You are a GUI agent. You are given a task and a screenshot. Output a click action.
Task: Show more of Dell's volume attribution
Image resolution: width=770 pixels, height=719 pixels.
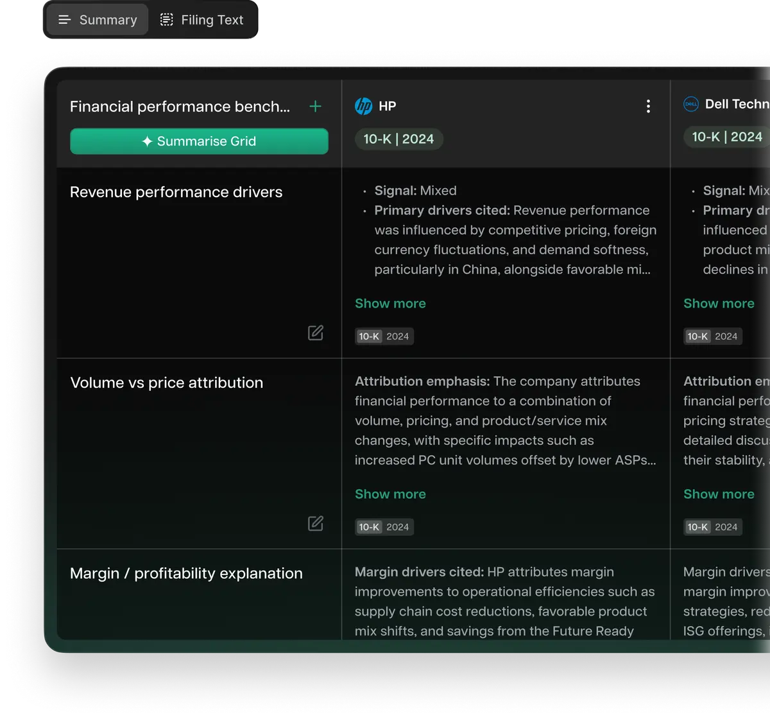pyautogui.click(x=719, y=494)
